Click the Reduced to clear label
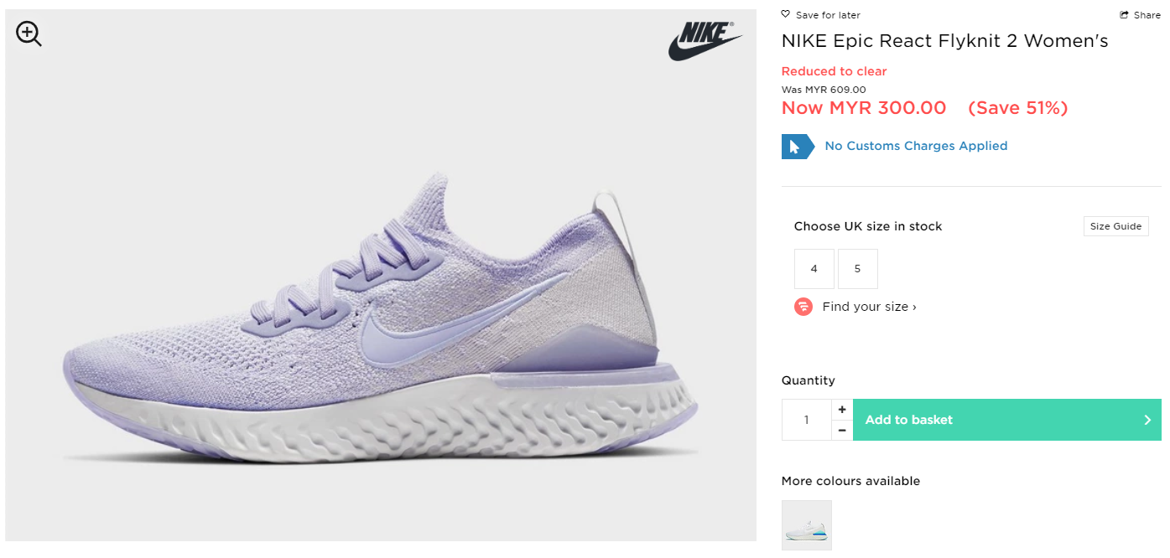 (x=834, y=71)
